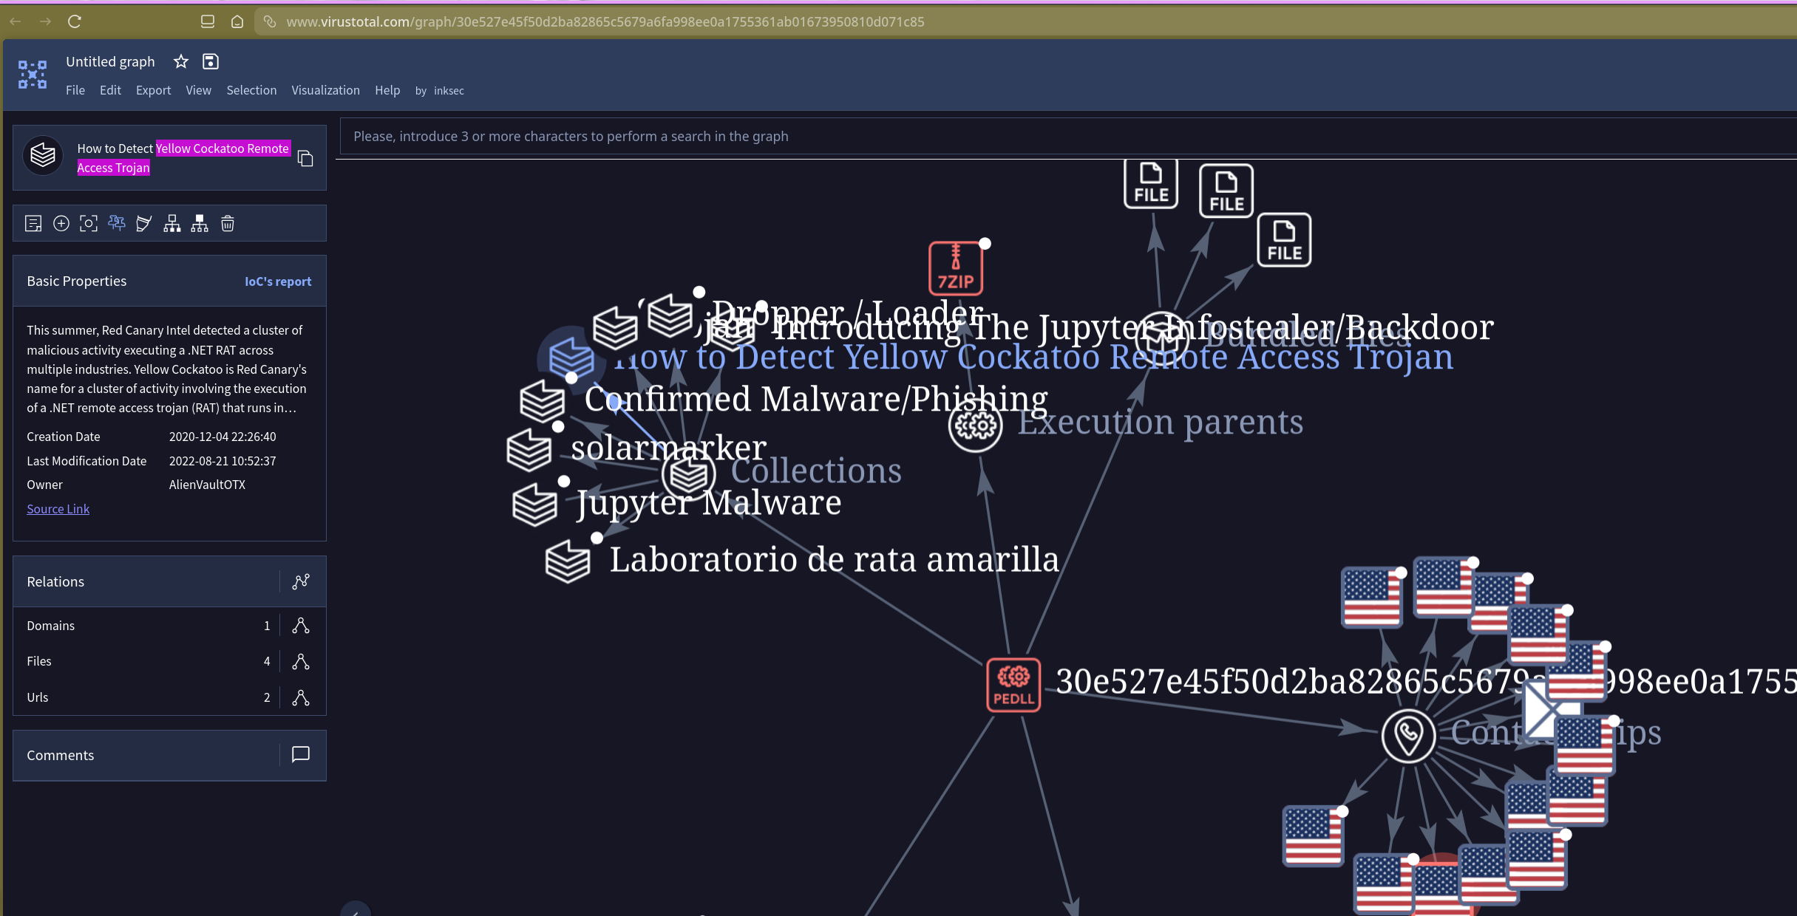The image size is (1797, 916).
Task: Click the graph search input field
Action: [887, 137]
